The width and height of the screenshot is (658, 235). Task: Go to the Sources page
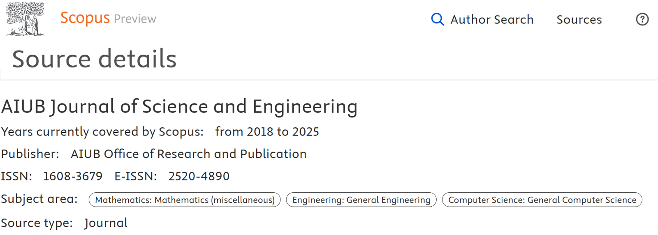pos(579,19)
